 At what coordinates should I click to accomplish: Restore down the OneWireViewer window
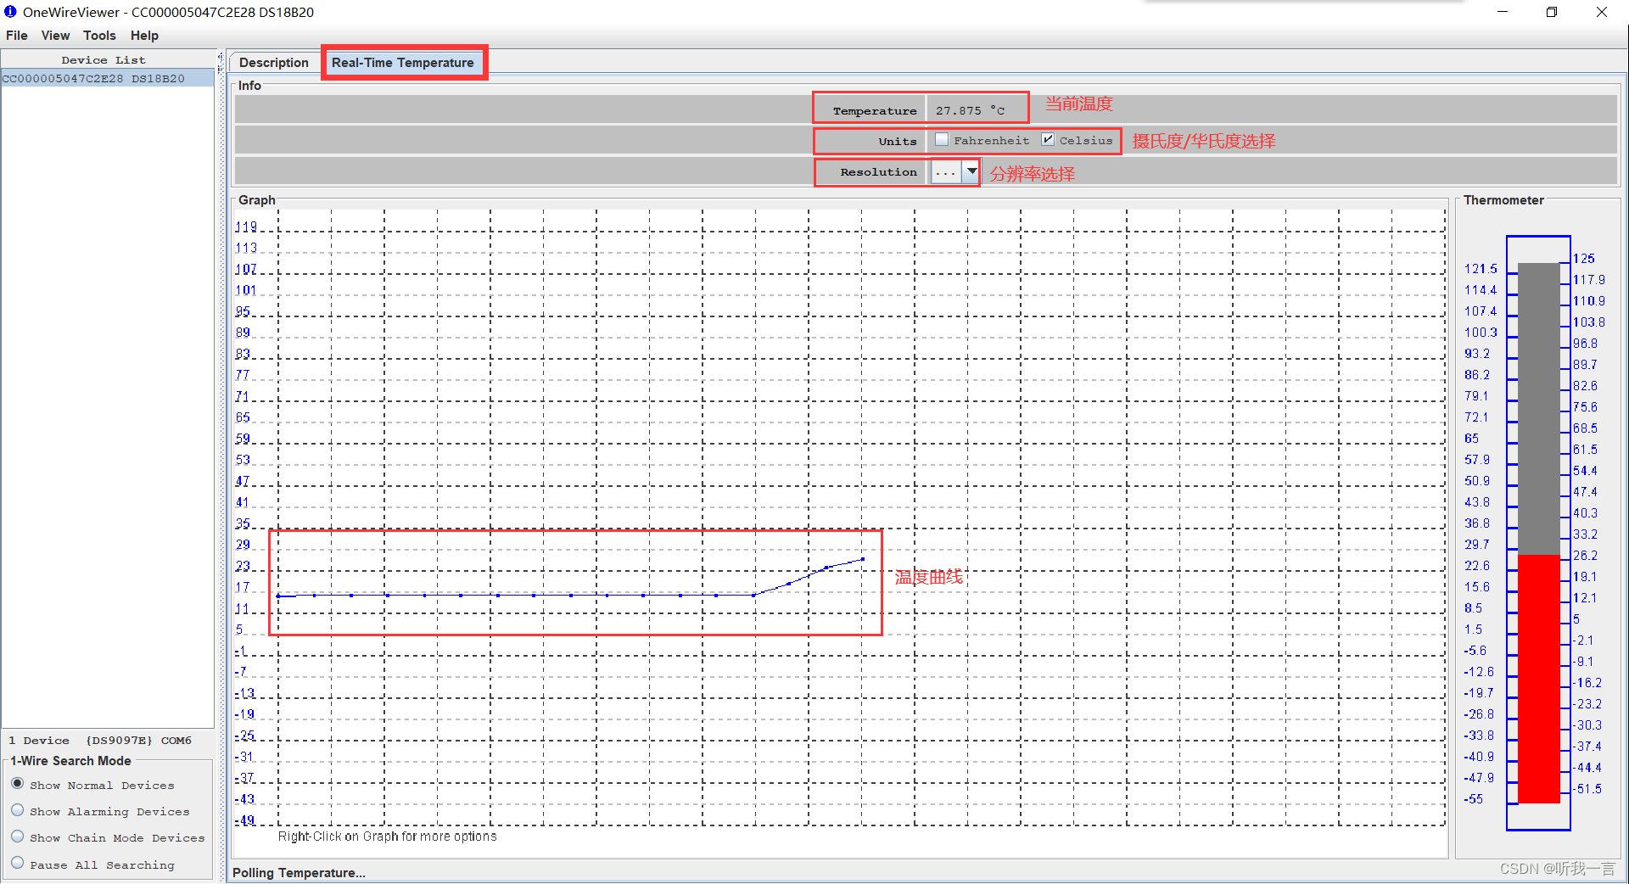click(x=1552, y=12)
